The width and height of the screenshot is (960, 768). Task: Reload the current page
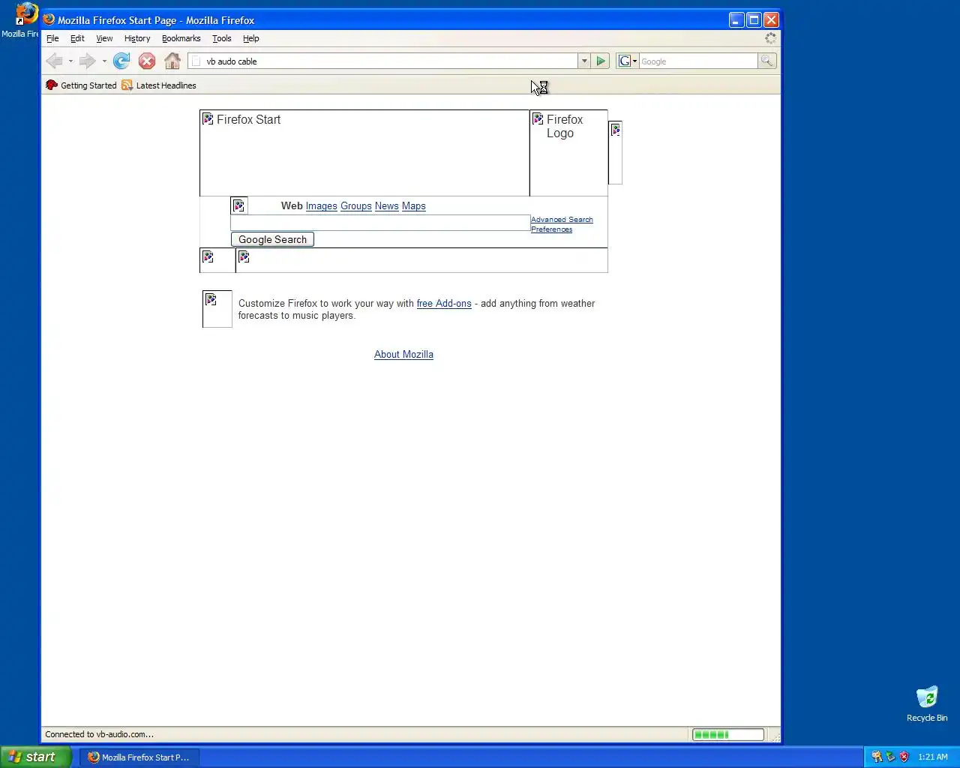121,61
